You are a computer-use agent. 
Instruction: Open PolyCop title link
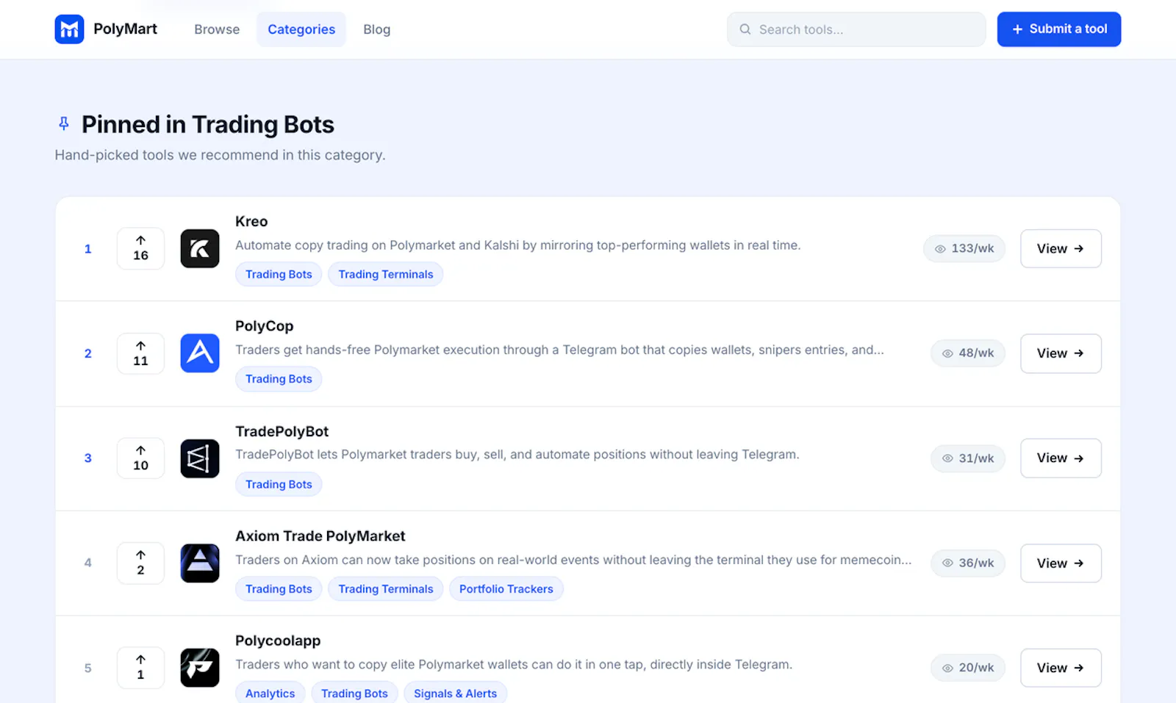pos(264,326)
